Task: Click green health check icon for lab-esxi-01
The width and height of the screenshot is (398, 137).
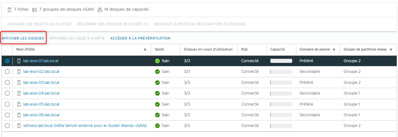Action: pyautogui.click(x=157, y=61)
